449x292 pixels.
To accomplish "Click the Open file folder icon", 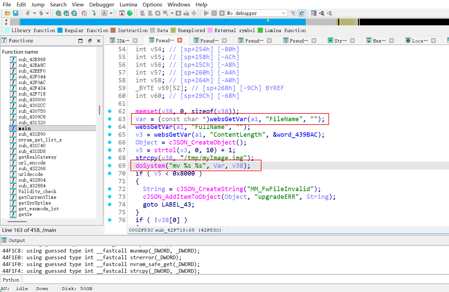I will point(7,13).
